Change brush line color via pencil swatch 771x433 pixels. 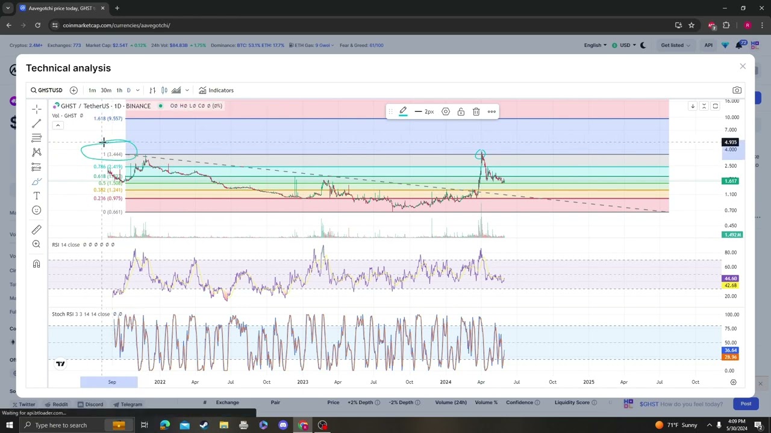(x=403, y=111)
